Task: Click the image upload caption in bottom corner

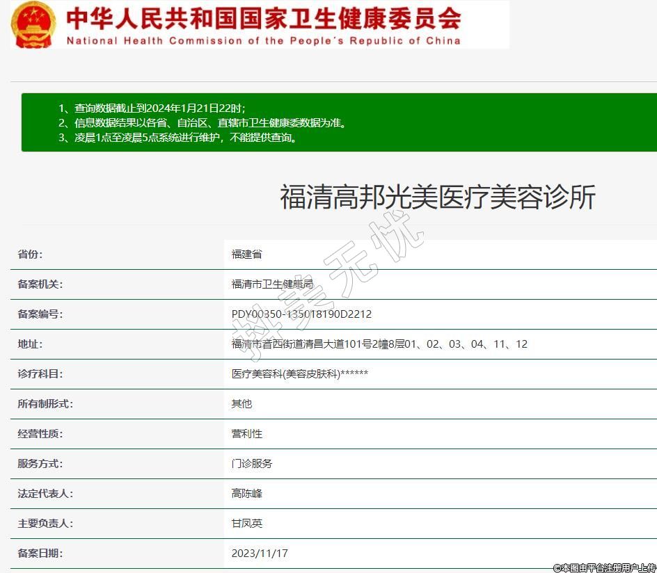Action: [604, 567]
